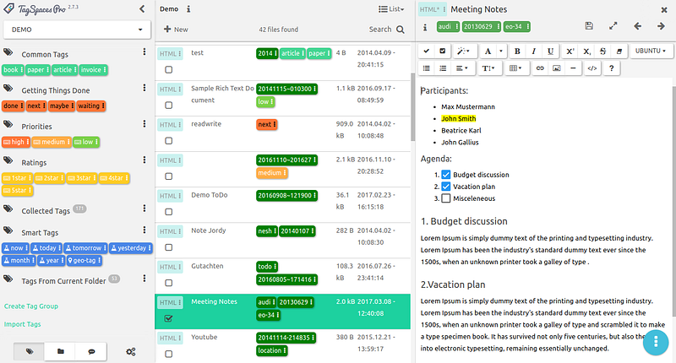This screenshot has height=363, width=676.
Task: Open the settings gears in the sidebar
Action: [130, 350]
